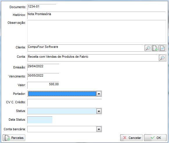Open the Parcelas installments button
169x143 pixels.
click(14, 137)
